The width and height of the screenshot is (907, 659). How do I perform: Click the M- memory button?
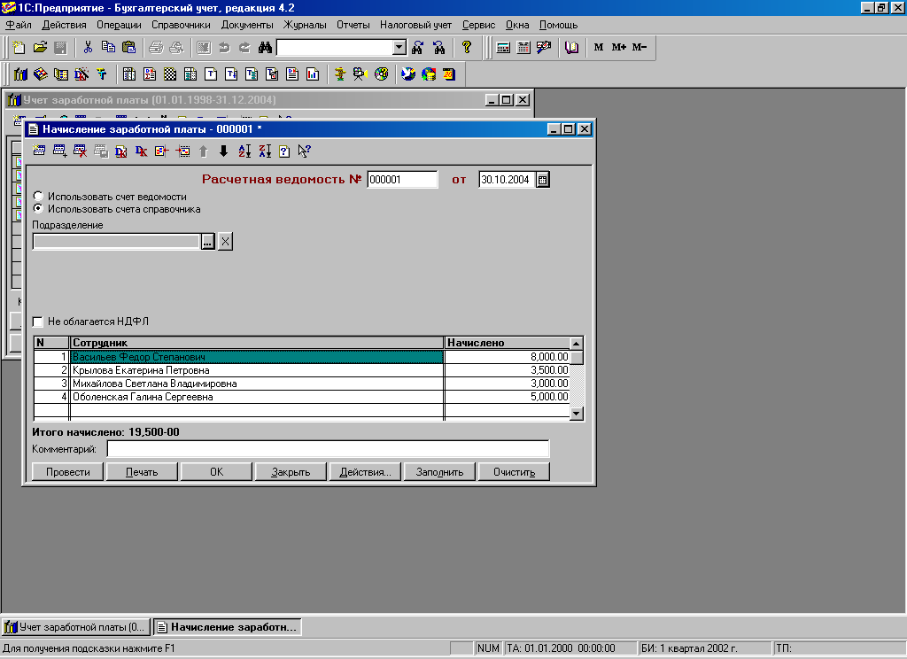pyautogui.click(x=640, y=48)
